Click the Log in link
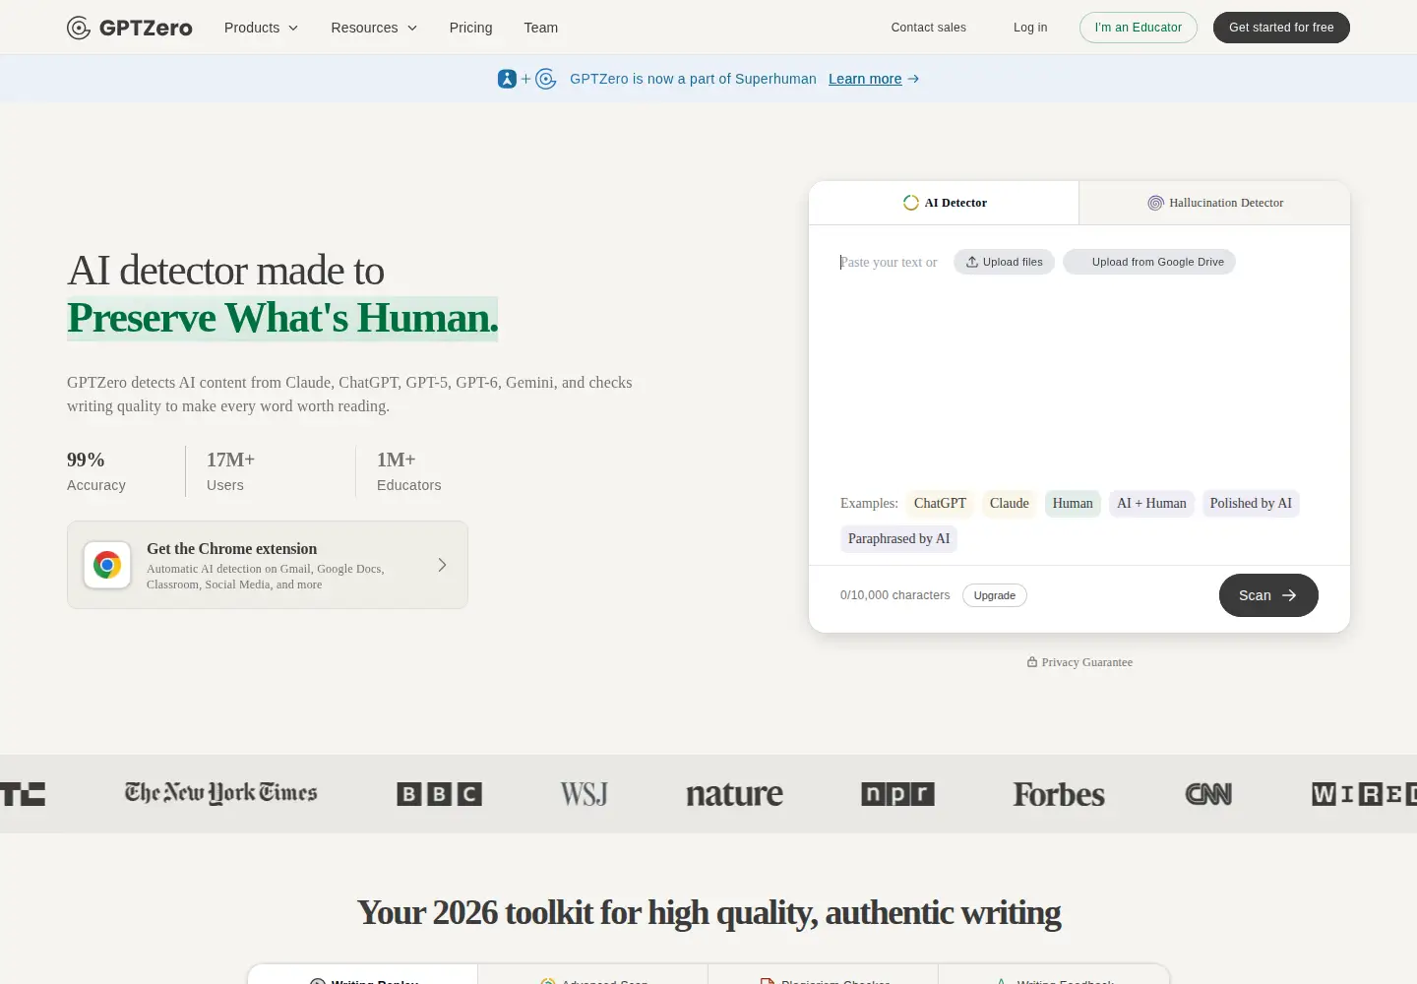1417x984 pixels. (1030, 28)
